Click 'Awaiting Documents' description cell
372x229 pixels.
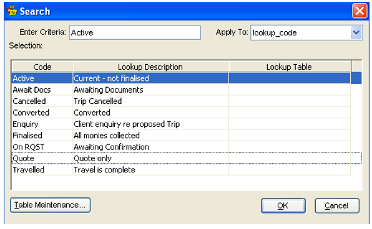click(150, 90)
